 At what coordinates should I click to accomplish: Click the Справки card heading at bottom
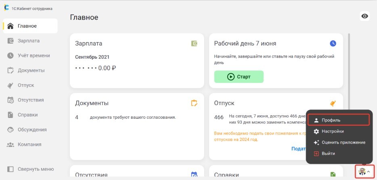226,175
